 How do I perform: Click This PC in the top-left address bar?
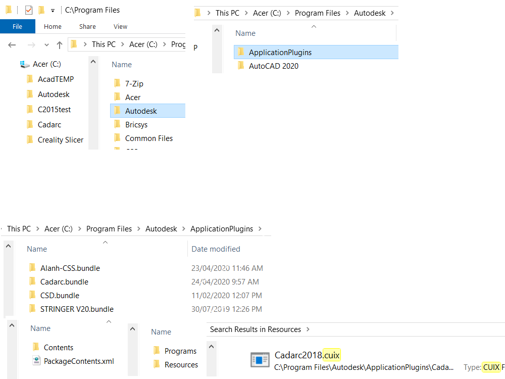pos(104,44)
